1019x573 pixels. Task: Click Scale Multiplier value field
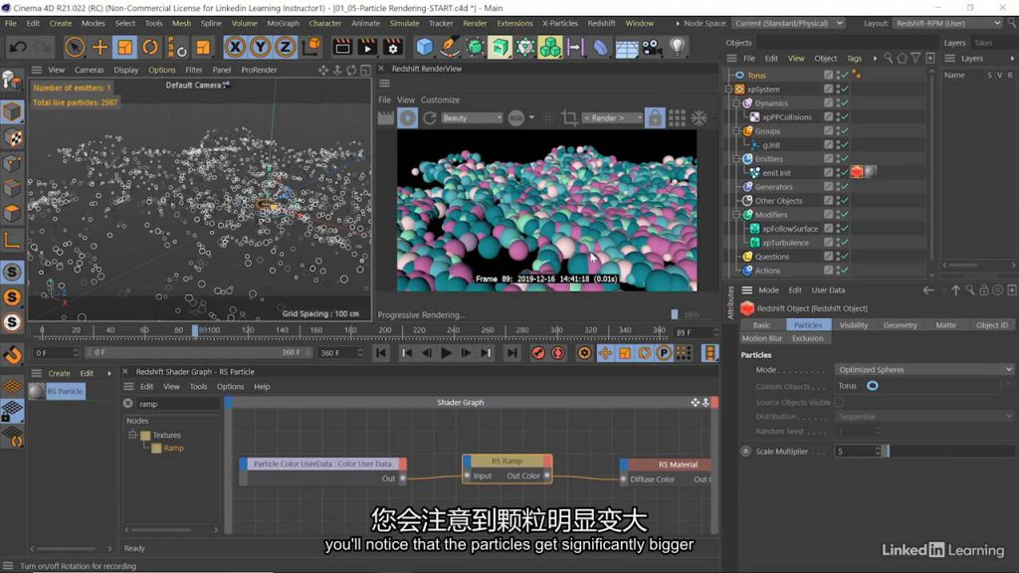click(x=855, y=451)
